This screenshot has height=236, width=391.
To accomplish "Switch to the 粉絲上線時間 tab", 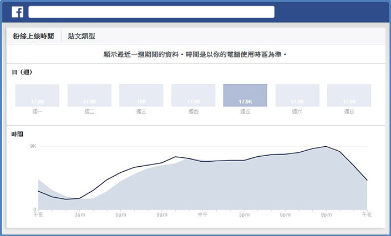I will pos(34,36).
